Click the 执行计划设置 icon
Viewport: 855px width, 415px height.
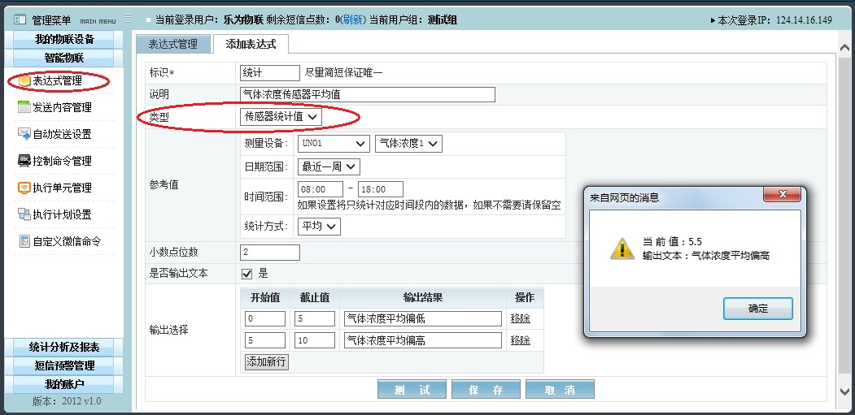pos(24,214)
